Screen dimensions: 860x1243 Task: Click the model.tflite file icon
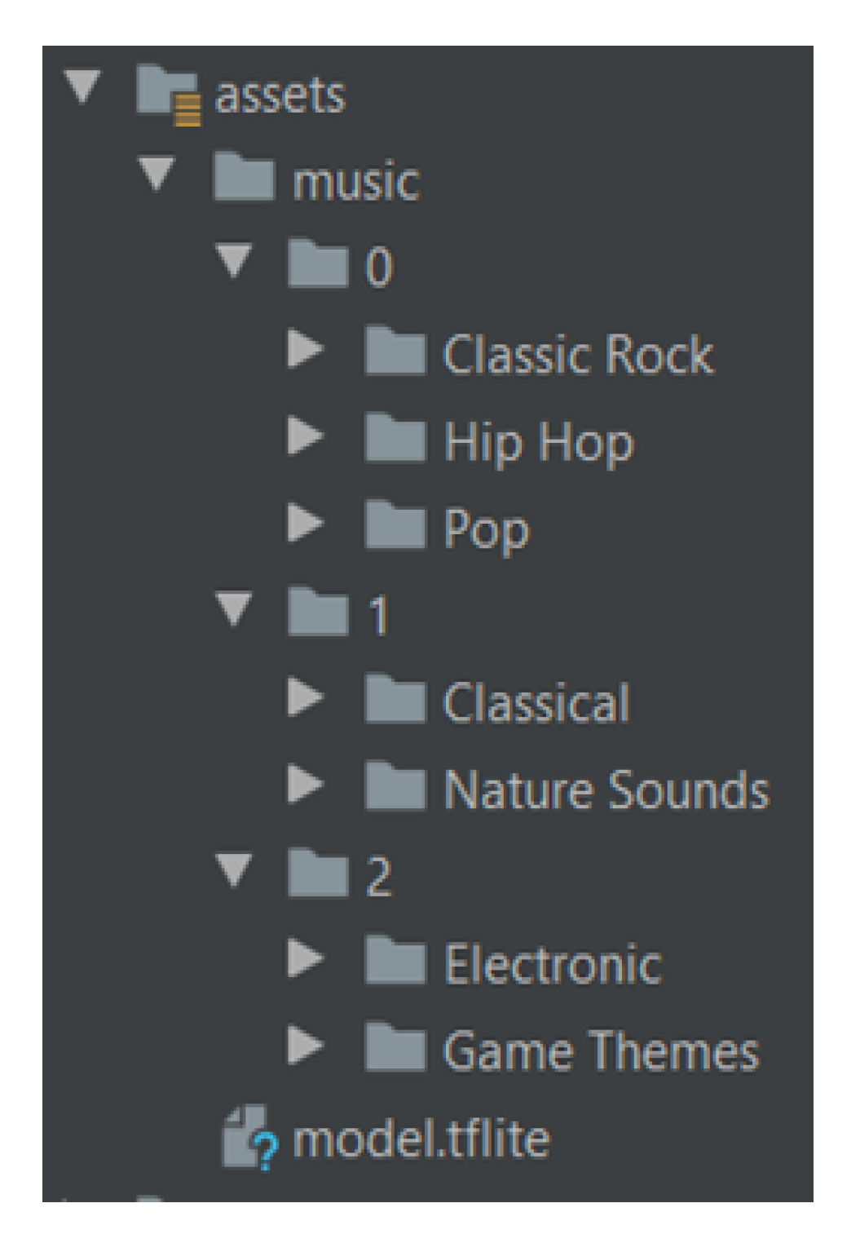[x=247, y=1136]
